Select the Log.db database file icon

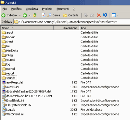[4, 110]
